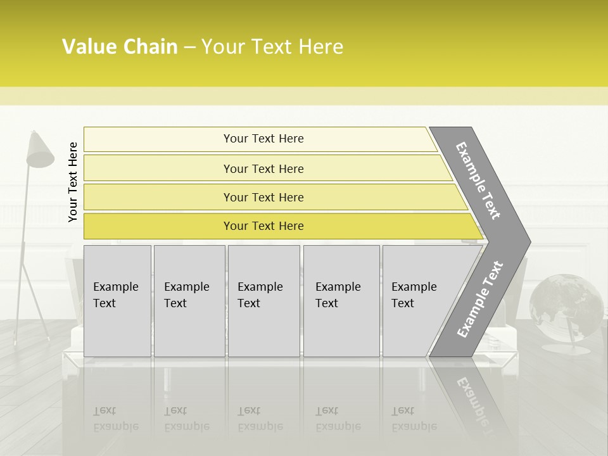Select the vertical rotated "Your Text Here" label

pos(73,182)
